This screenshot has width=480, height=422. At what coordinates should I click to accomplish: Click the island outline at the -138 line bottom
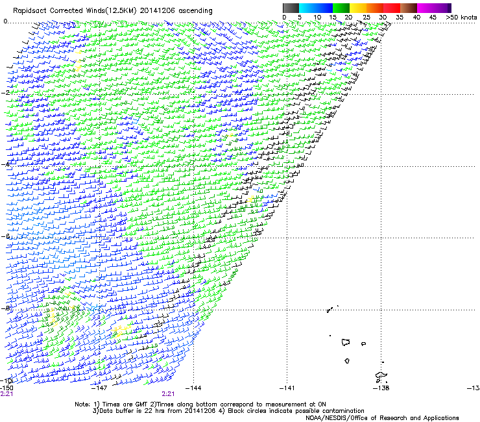point(381,375)
